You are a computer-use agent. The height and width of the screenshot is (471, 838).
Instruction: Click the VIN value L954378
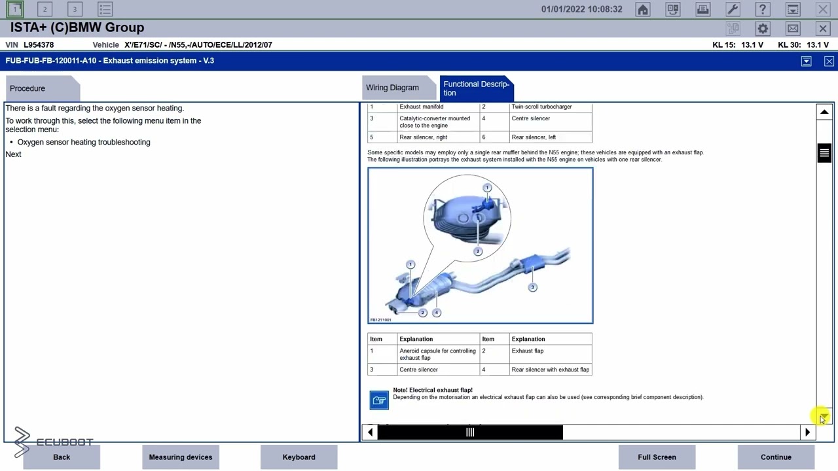pyautogui.click(x=39, y=45)
